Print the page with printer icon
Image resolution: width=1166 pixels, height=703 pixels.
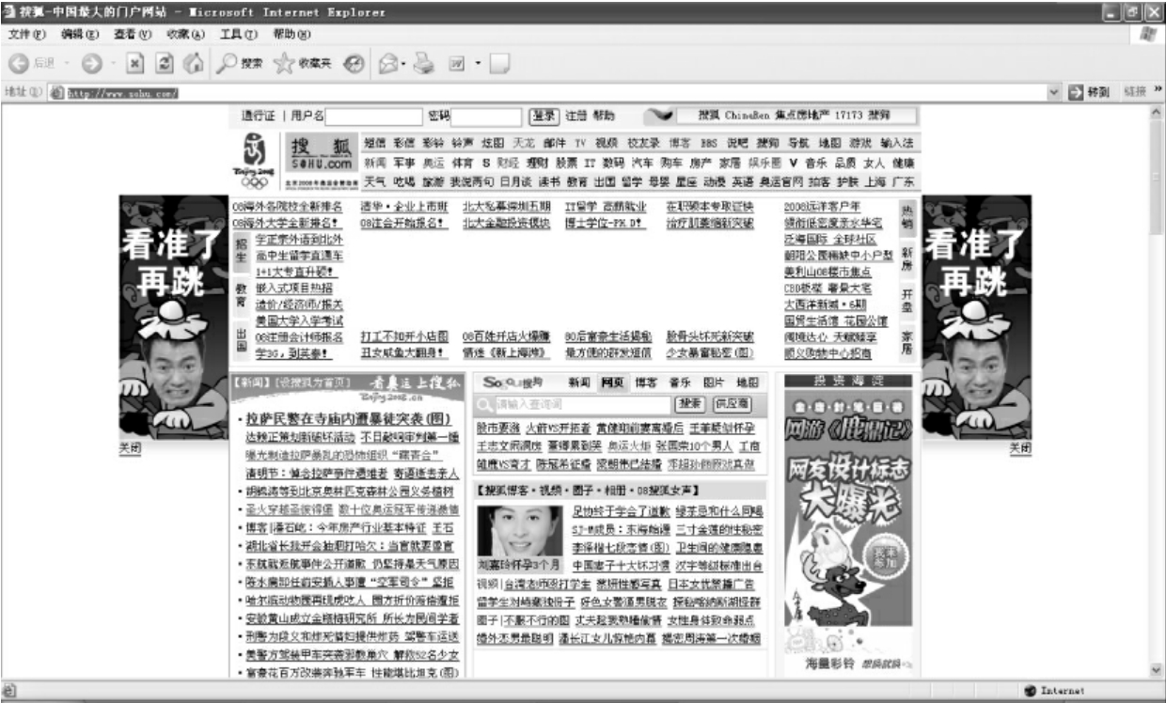424,63
